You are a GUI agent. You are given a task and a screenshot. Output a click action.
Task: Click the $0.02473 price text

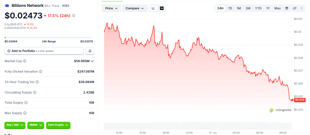(23, 16)
